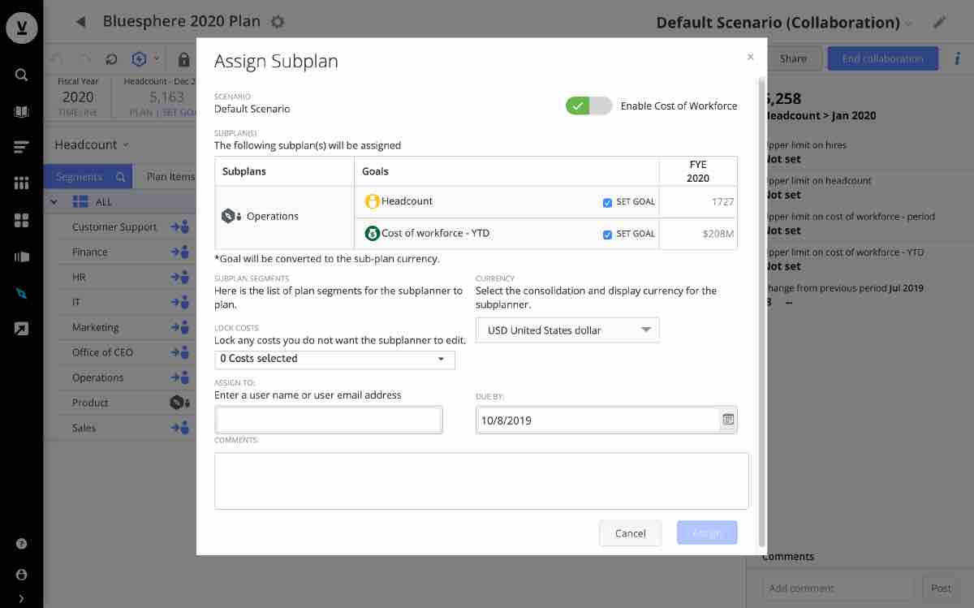
Task: Open the USD United States dollar currency dropdown
Action: click(567, 330)
